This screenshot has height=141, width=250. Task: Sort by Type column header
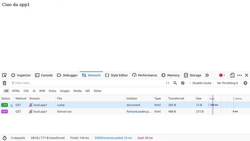pos(160,98)
